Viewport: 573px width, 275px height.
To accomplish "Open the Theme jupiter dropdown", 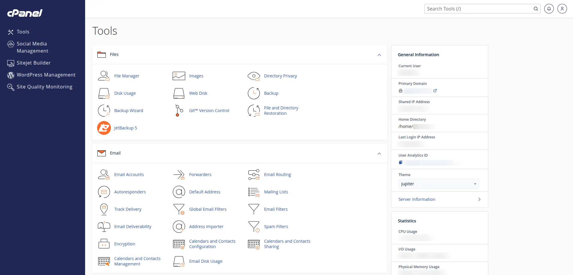I will [x=438, y=184].
